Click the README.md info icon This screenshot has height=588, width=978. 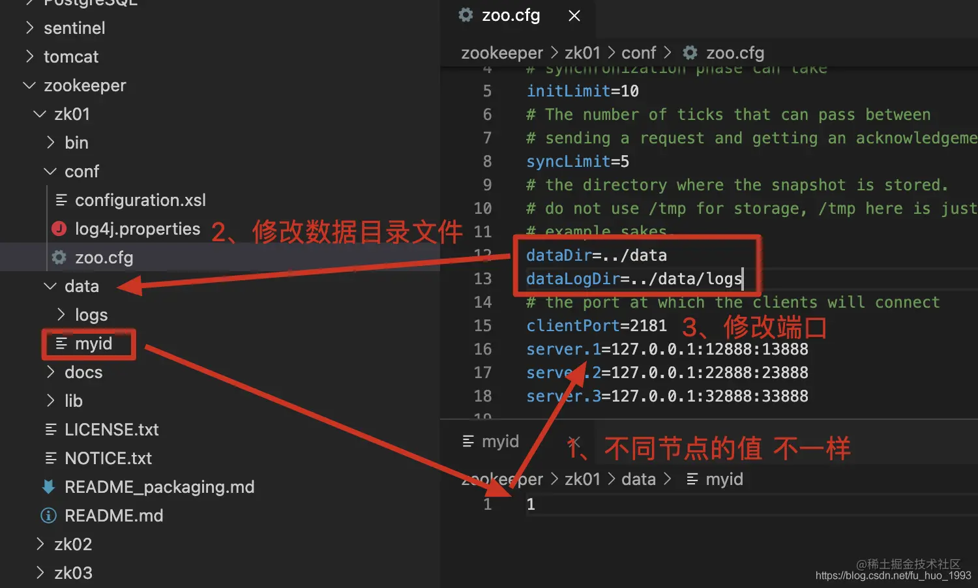pos(49,516)
